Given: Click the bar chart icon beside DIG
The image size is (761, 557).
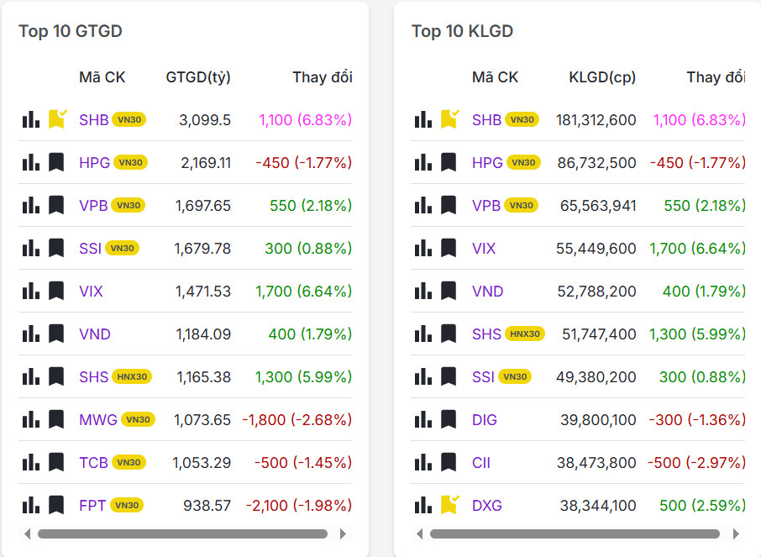Looking at the screenshot, I should tap(423, 419).
